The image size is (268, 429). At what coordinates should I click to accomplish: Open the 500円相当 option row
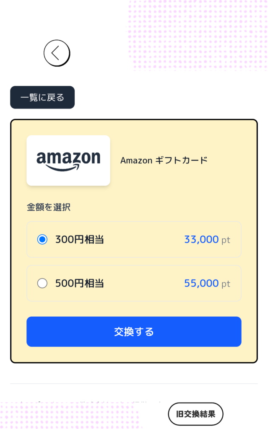point(134,283)
